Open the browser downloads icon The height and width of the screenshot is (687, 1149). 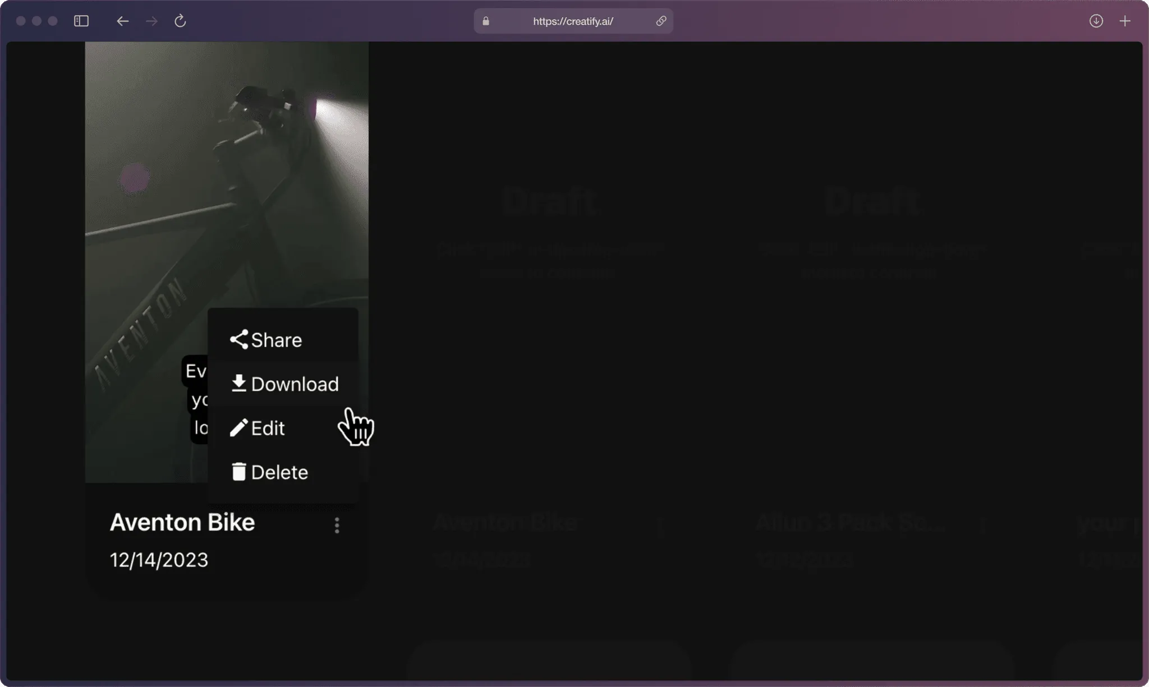pos(1096,21)
